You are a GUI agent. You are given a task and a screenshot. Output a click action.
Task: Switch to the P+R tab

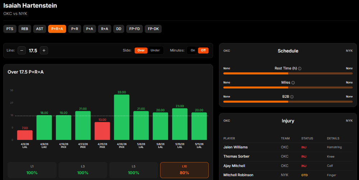[75, 29]
